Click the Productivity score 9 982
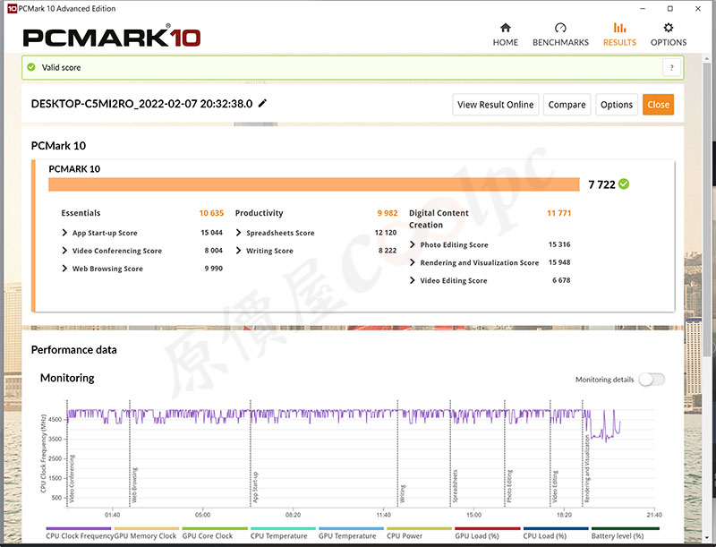This screenshot has width=716, height=547. point(388,213)
